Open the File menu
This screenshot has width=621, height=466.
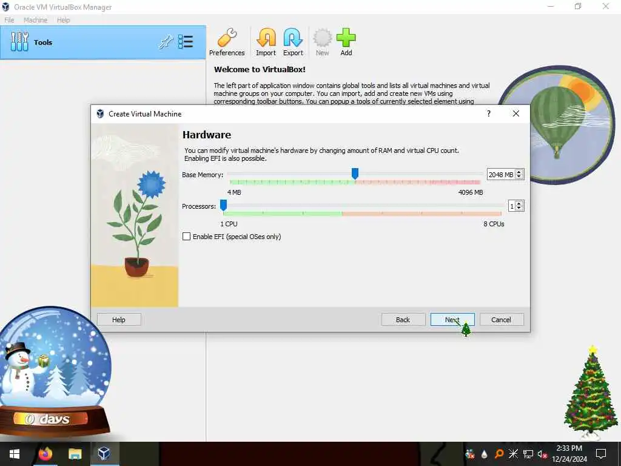coord(9,20)
